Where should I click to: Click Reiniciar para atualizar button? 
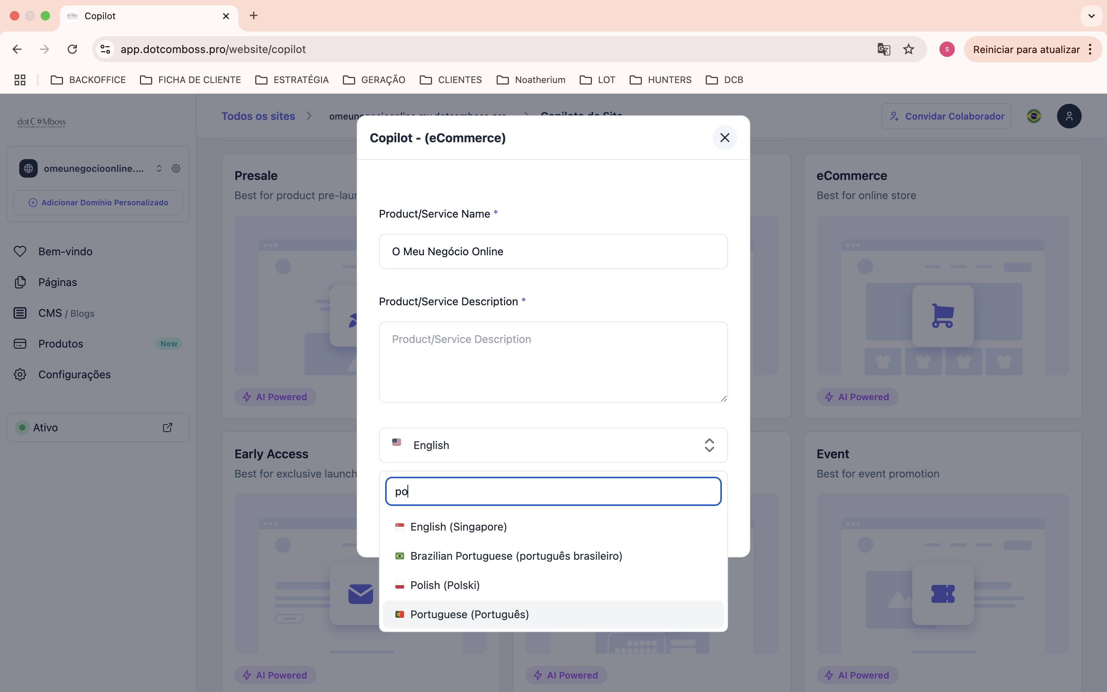tap(1026, 50)
